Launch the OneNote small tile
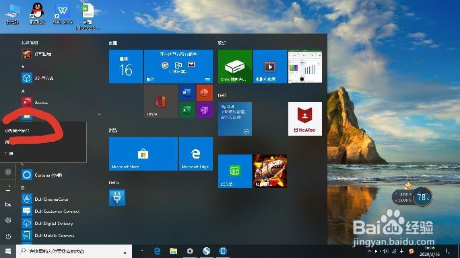 coord(205,110)
